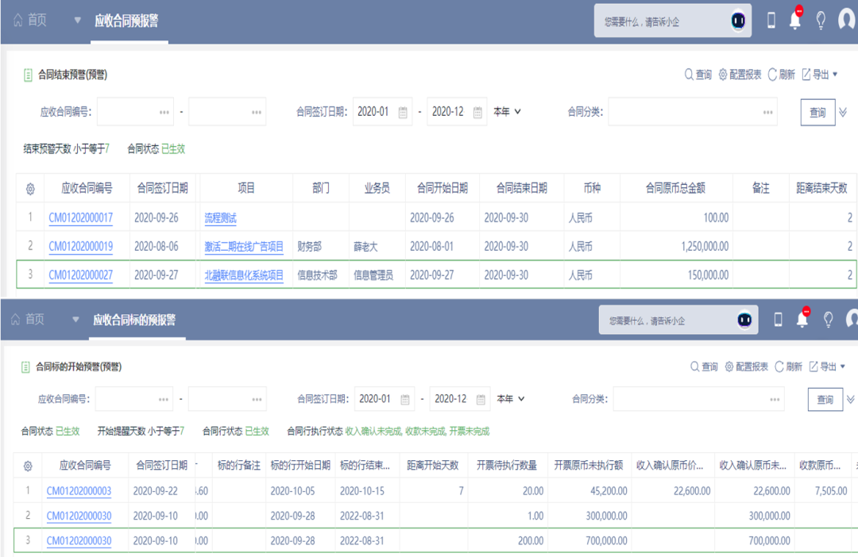Screen dimensions: 858x557
Task: Open table settings gear in 合同结束预警 table
Action: coord(30,189)
